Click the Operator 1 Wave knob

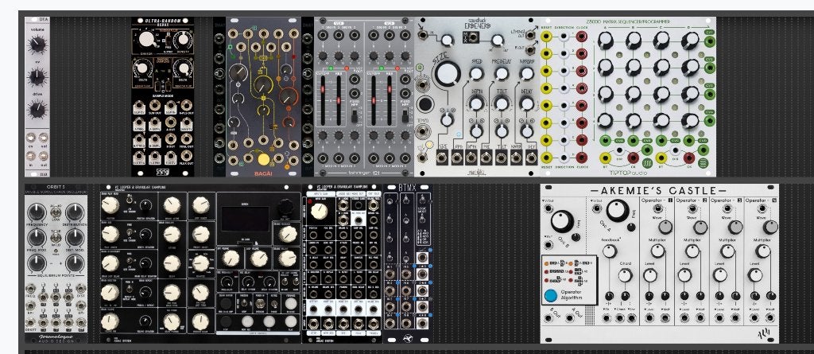[x=665, y=228]
